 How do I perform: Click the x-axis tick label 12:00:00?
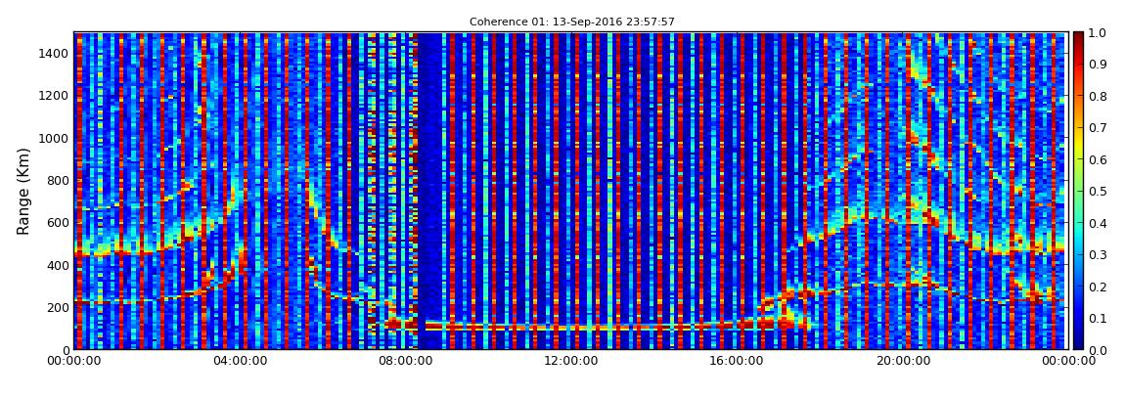click(572, 361)
